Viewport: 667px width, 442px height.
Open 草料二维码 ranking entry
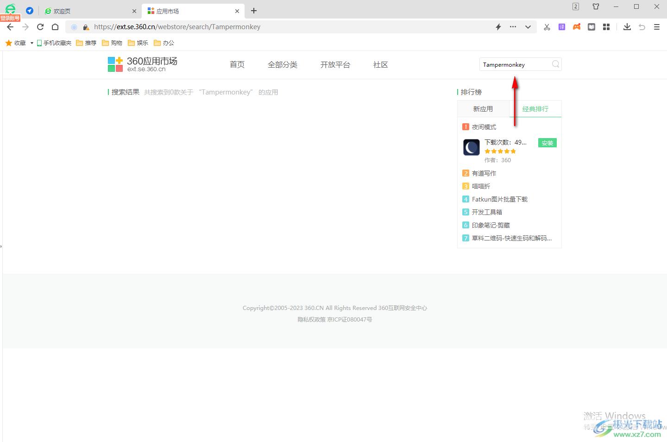(x=512, y=238)
